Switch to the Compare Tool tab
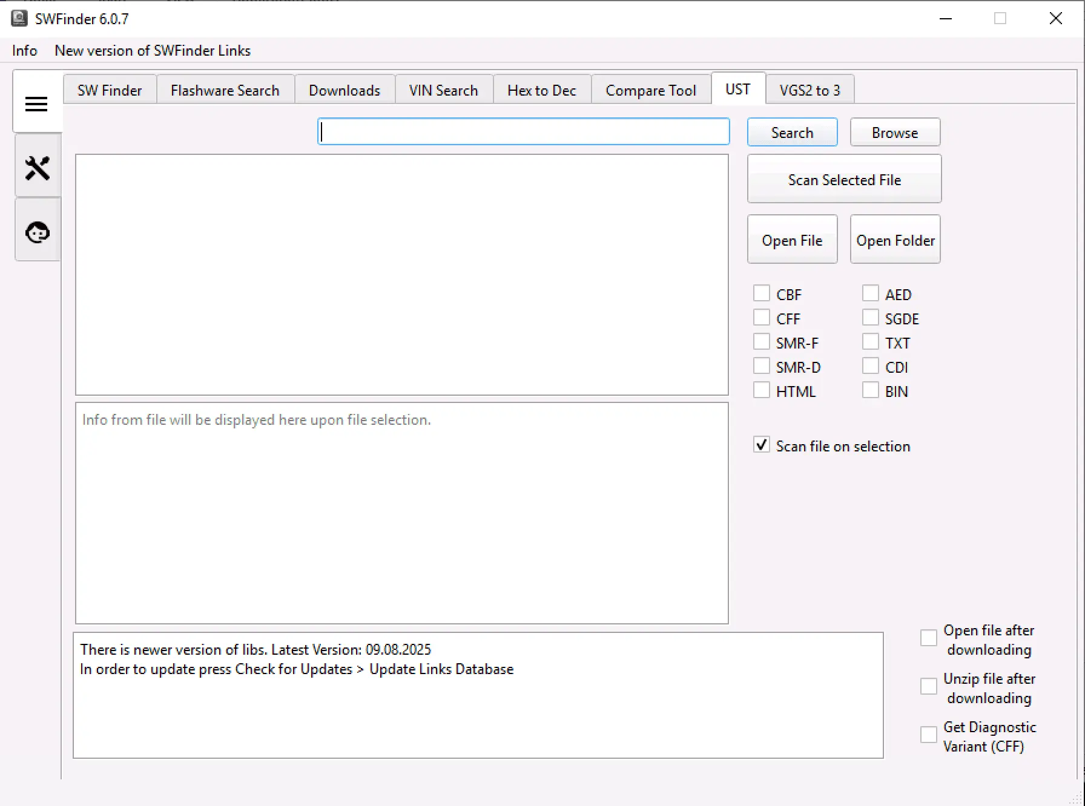 click(x=651, y=90)
